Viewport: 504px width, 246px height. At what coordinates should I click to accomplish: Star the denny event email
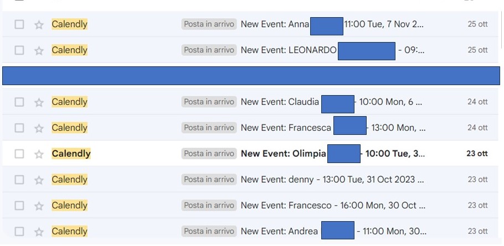[x=39, y=180]
